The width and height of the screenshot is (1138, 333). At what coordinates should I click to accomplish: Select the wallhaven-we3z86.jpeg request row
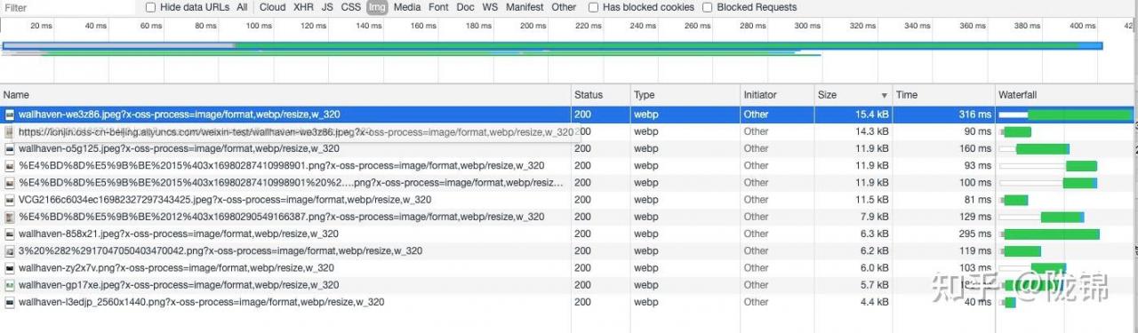[567, 115]
